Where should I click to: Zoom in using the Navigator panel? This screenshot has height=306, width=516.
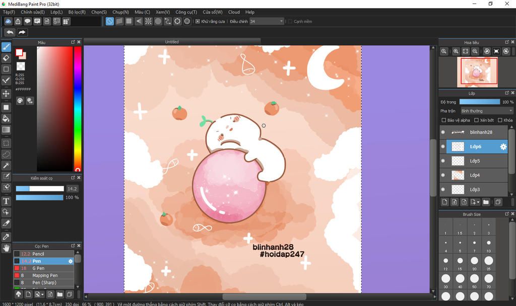456,51
